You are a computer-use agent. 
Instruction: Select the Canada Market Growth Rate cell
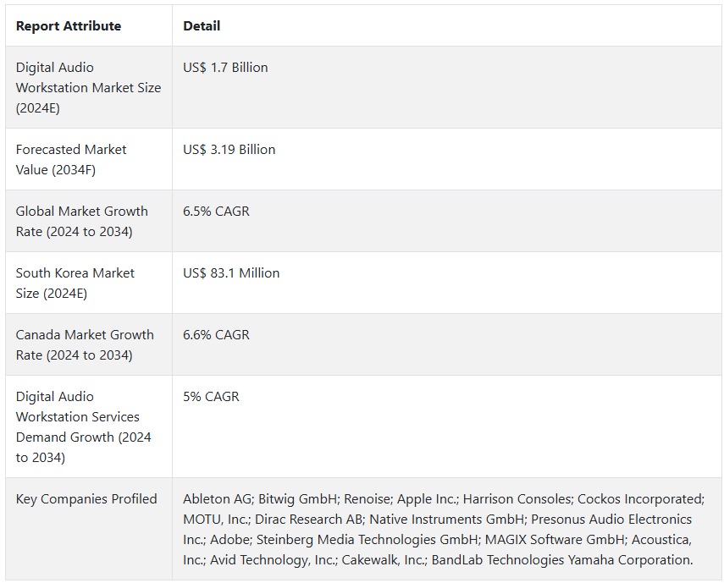[x=85, y=344]
